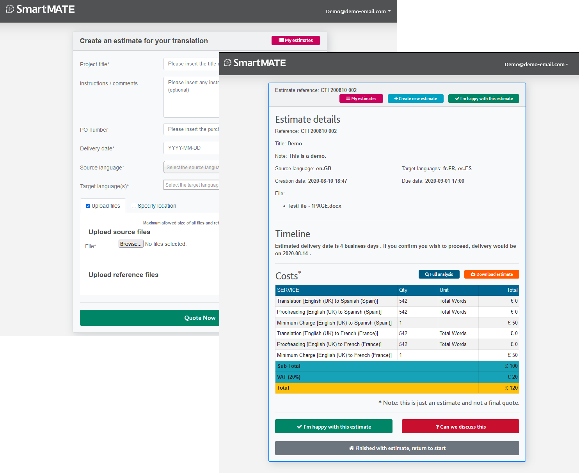
Task: Click the cloud download icon on Download estimate
Action: 473,275
